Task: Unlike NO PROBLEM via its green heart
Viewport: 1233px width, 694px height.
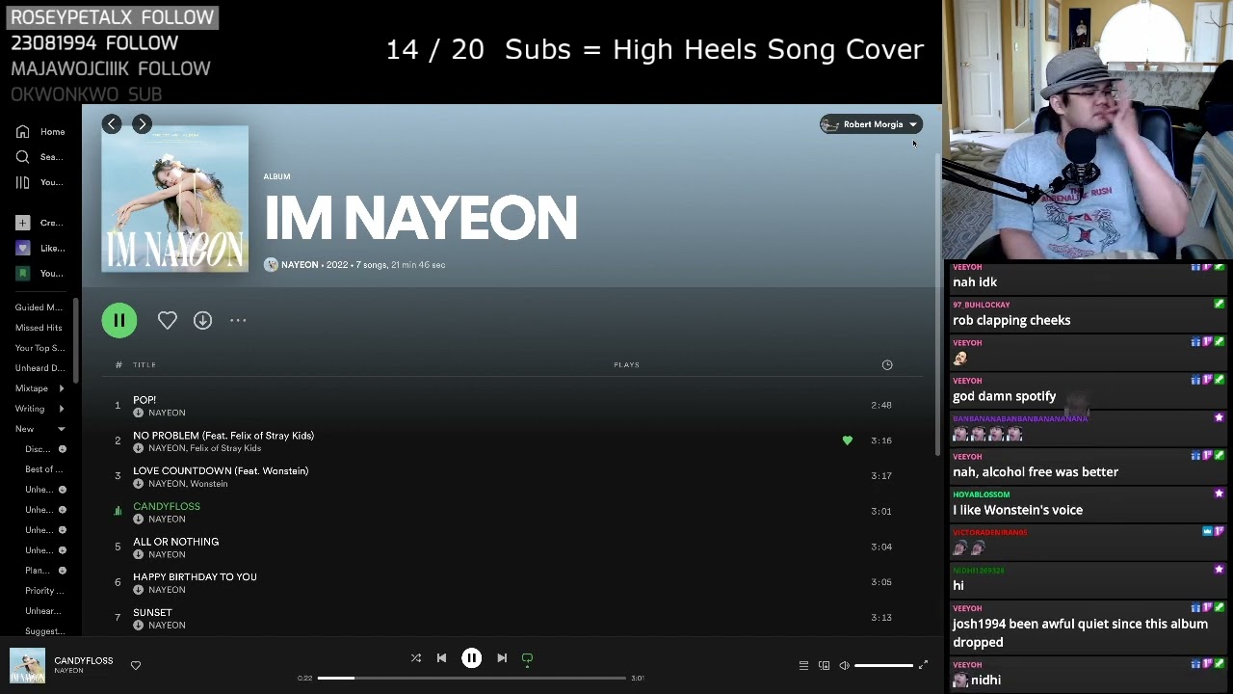Action: (x=847, y=440)
